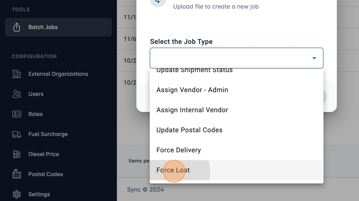Choose Force Delivery option
The width and height of the screenshot is (359, 201).
coord(179,150)
